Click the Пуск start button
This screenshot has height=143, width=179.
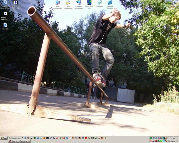(x=4, y=138)
